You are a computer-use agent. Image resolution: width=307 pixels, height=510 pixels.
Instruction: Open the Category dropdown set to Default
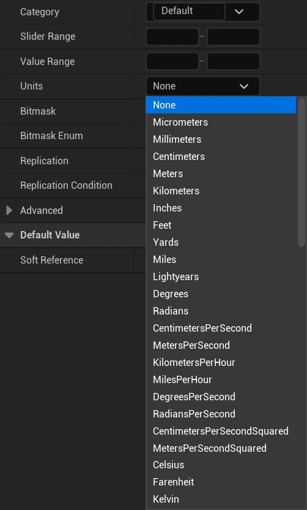pyautogui.click(x=203, y=12)
